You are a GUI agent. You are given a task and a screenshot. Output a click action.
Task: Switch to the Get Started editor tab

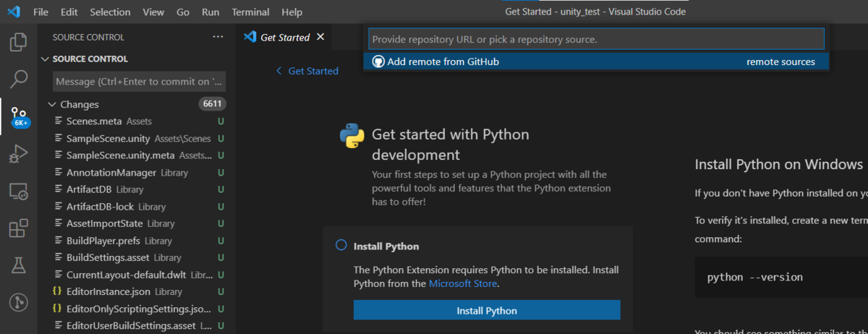(284, 37)
